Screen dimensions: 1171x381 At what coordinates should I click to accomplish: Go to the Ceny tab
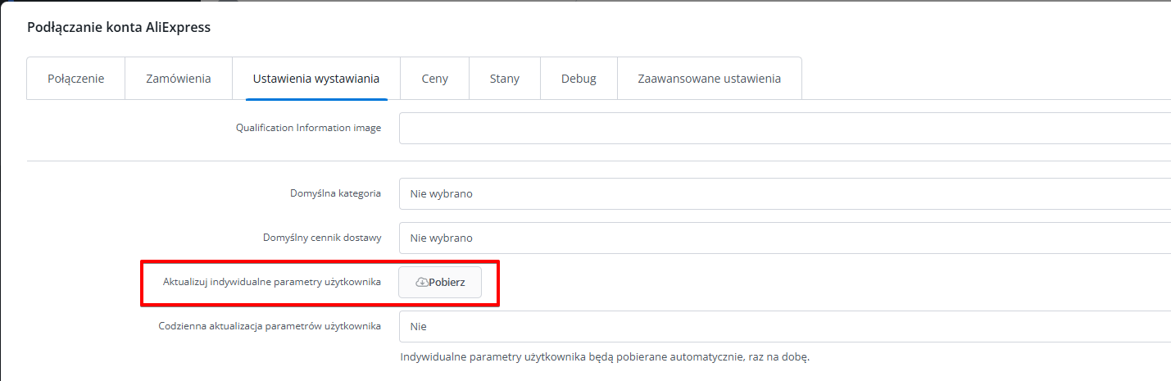pos(434,79)
